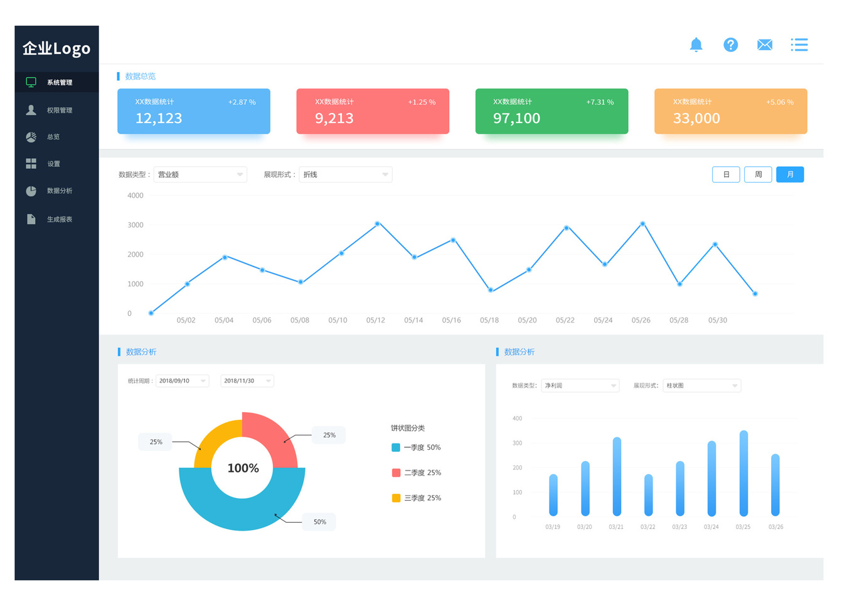Image resolution: width=857 pixels, height=606 pixels.
Task: Switch the line chart to 周 view
Action: [x=758, y=174]
